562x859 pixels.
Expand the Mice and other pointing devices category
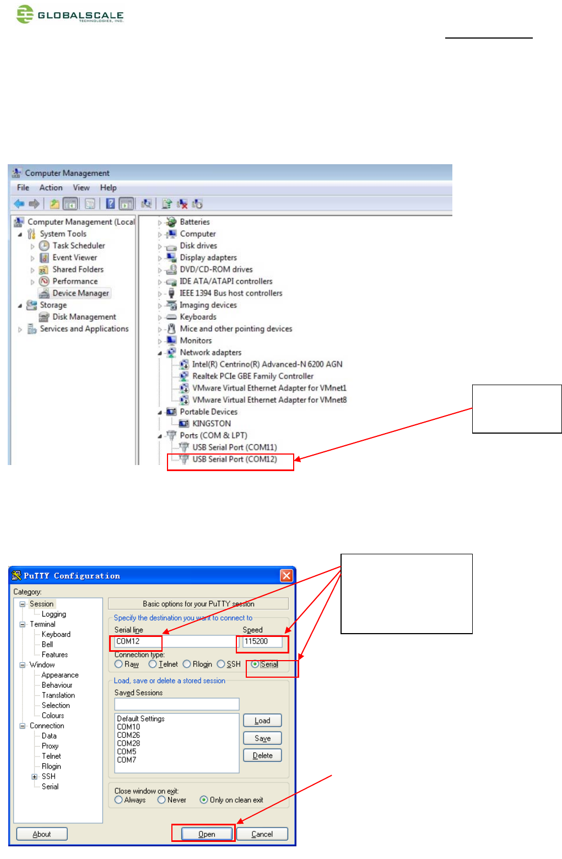tap(160, 329)
